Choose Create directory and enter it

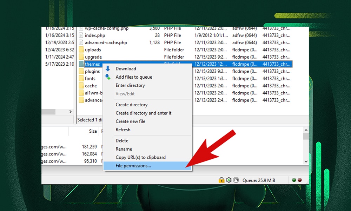pyautogui.click(x=143, y=113)
